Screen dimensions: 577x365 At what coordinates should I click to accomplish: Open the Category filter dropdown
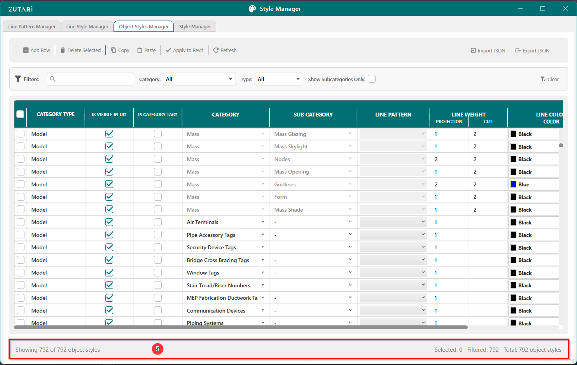[199, 79]
